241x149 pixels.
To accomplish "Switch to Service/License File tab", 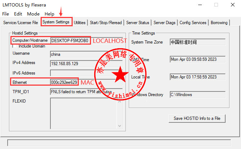I will [x=21, y=23].
